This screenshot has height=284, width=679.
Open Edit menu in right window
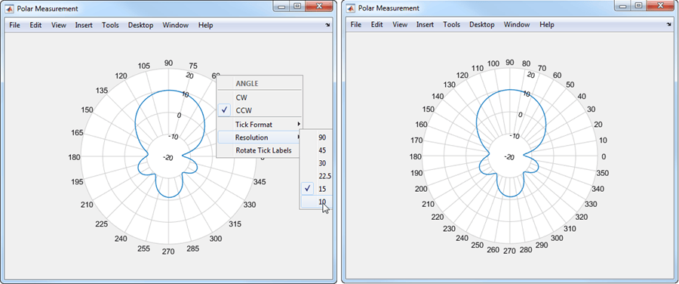pyautogui.click(x=376, y=25)
